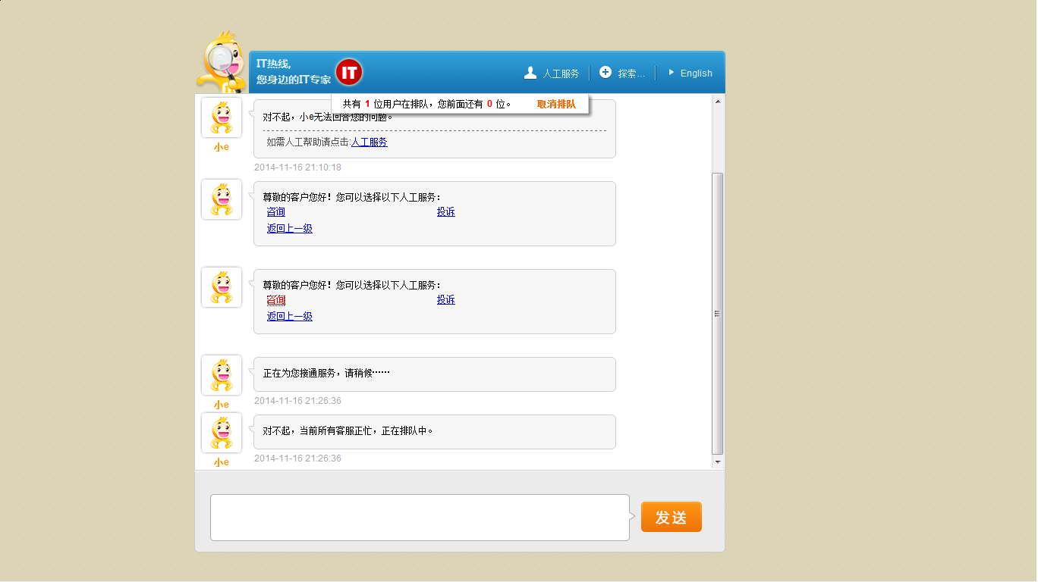Click 小e avatar beside 小e无法回答 message
1038x582 pixels.
tap(222, 117)
